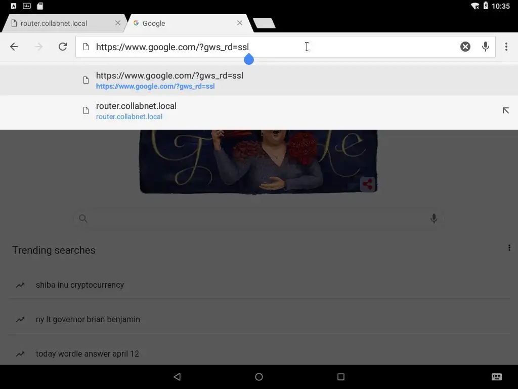Click the magnifier icon in search box

[83, 218]
